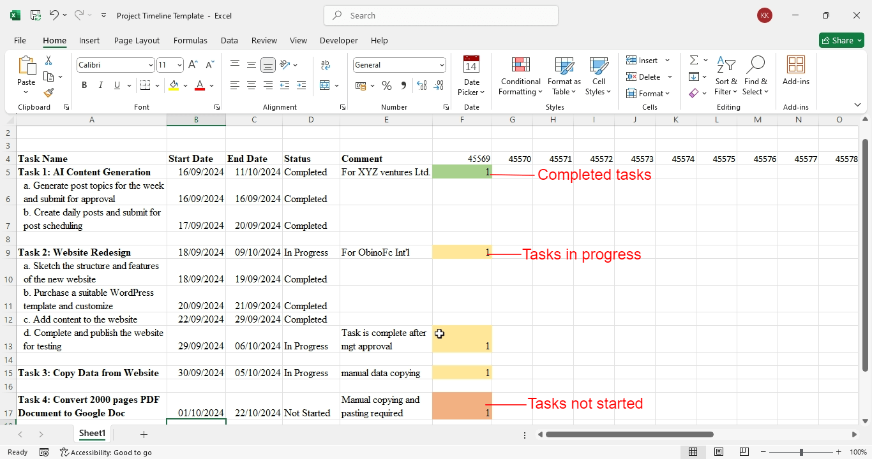Screen dimensions: 872x459
Task: Switch to Page Break Preview view
Action: pyautogui.click(x=744, y=452)
